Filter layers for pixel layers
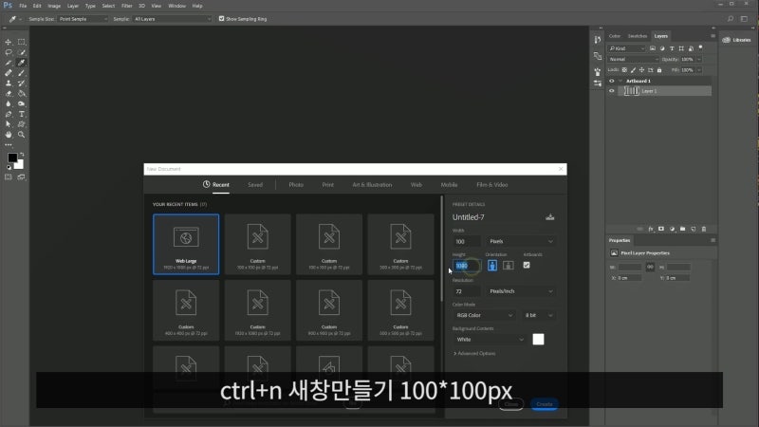The width and height of the screenshot is (759, 427). pyautogui.click(x=653, y=48)
